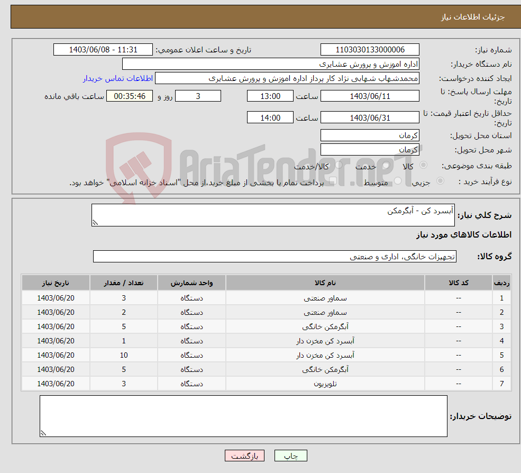The width and height of the screenshot is (521, 473).
Task: Click سماور صنعتی in row 1
Action: pos(325,298)
